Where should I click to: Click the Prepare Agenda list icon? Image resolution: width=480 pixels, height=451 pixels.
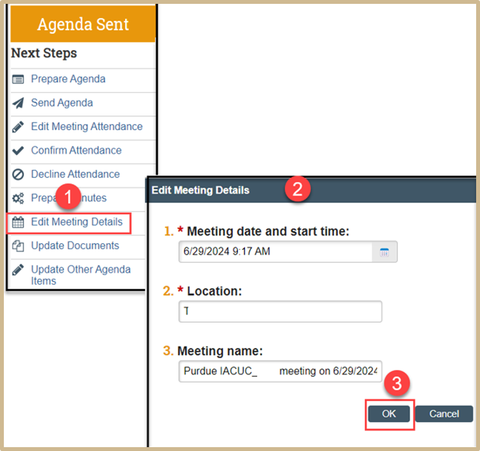tap(19, 80)
